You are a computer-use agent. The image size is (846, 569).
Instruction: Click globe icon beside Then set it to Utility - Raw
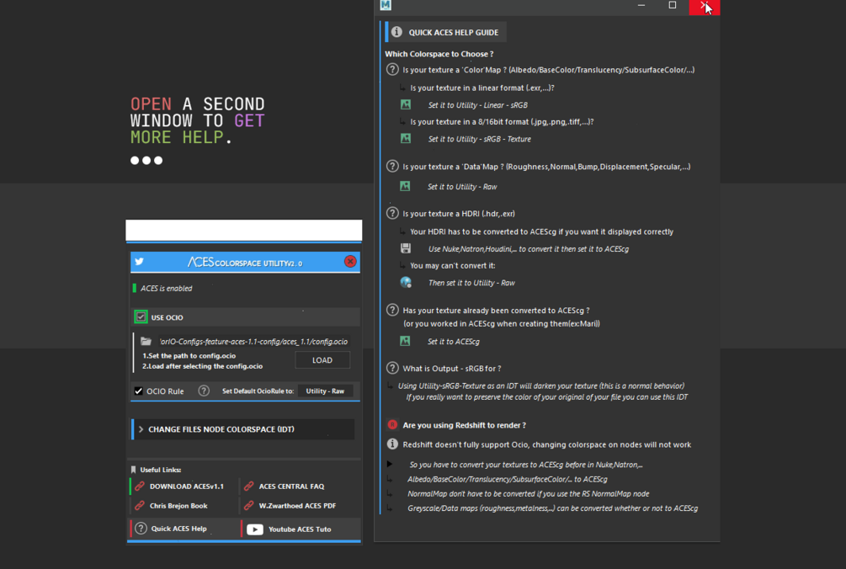tap(406, 282)
